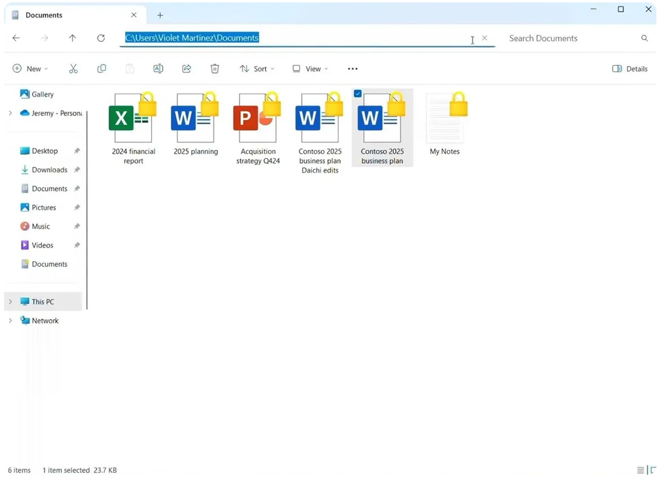Screen dimensions: 660x477
Task: Open the View dropdown menu
Action: coord(310,69)
